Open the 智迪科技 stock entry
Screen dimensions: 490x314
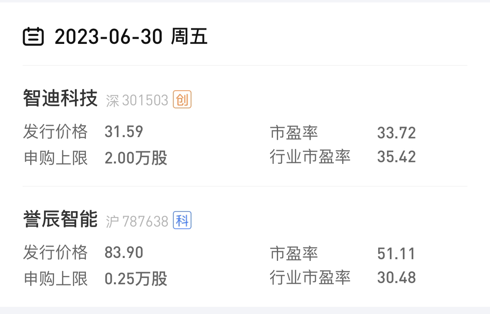click(245, 126)
